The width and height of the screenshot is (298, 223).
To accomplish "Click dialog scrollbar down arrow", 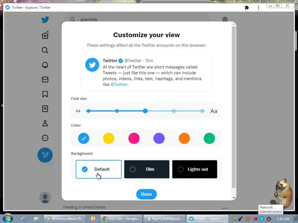I will coord(234,198).
